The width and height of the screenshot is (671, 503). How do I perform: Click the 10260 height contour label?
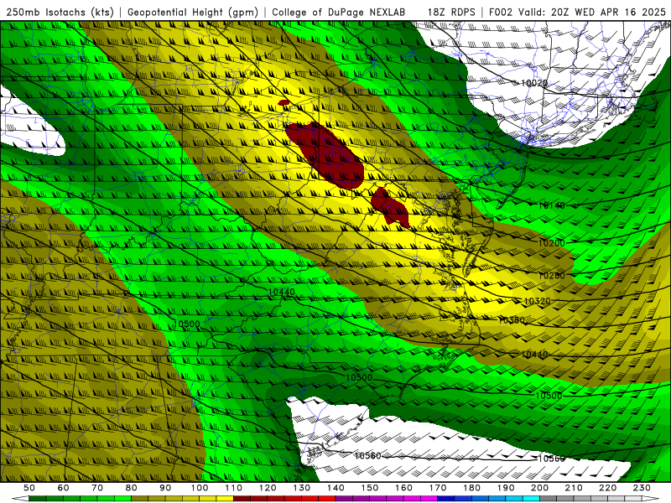551,276
